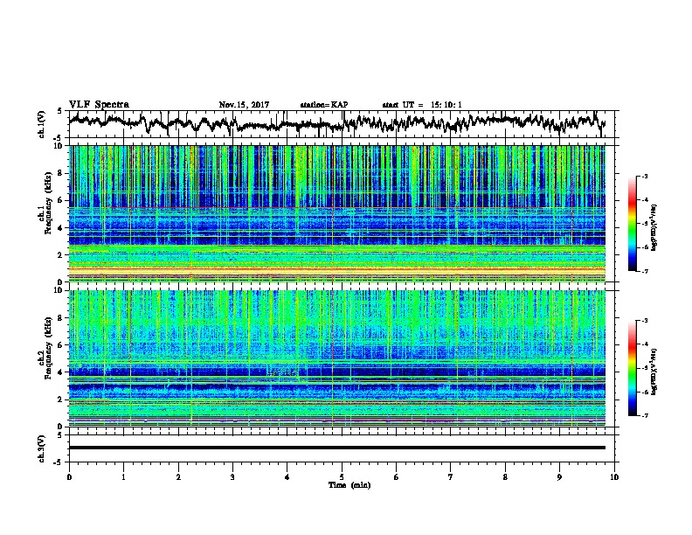Click the "0" tick on time axis
Image resolution: width=692 pixels, height=535 pixels.
(x=69, y=477)
